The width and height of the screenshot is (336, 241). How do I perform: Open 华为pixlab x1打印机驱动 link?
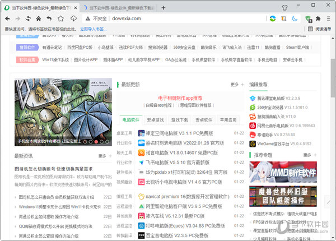point(186,172)
